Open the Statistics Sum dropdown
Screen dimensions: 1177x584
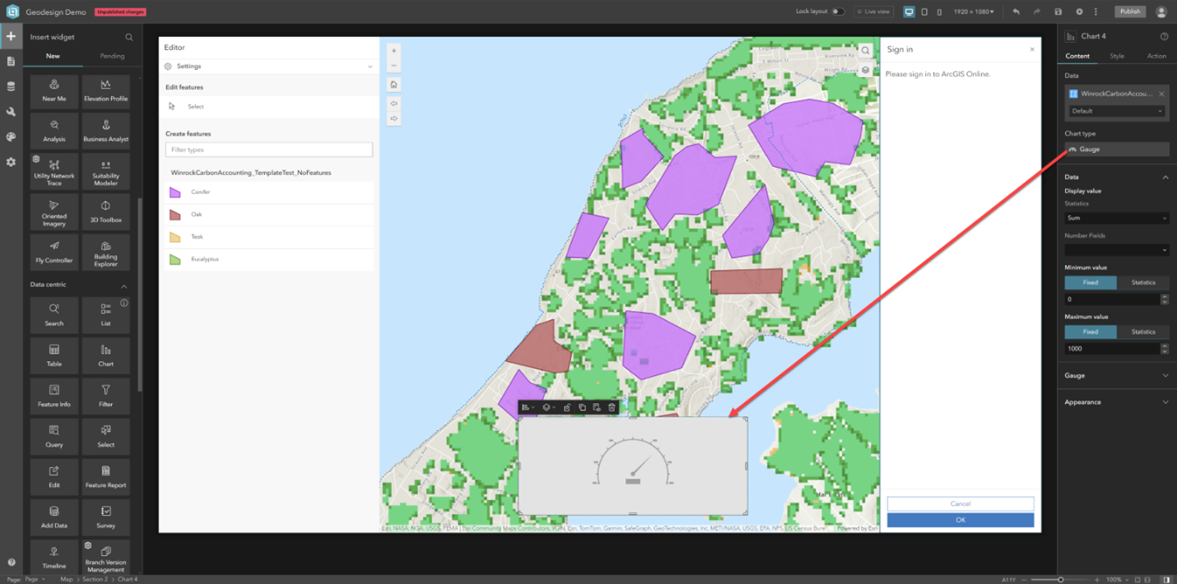1117,218
